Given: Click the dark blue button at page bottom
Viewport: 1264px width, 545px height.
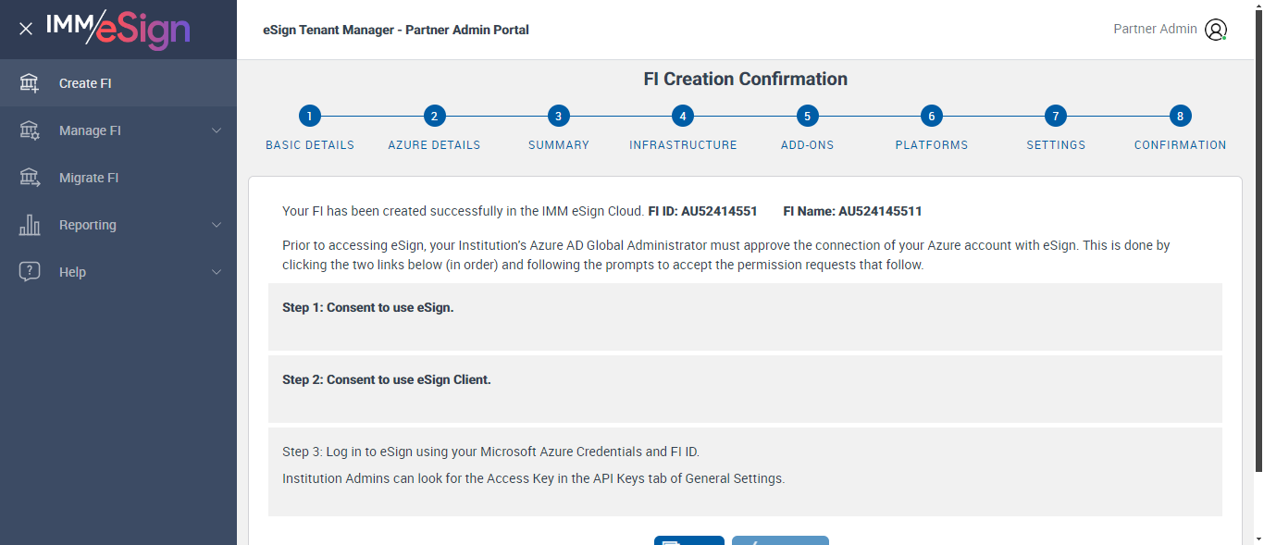Looking at the screenshot, I should click(x=688, y=540).
